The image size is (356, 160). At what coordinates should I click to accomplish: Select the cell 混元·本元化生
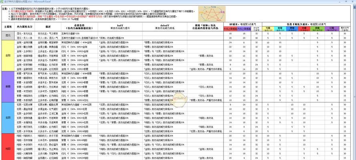[25, 34]
